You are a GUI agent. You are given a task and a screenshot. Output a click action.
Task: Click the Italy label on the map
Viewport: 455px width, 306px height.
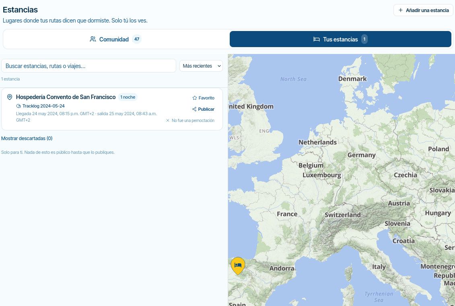tap(379, 267)
